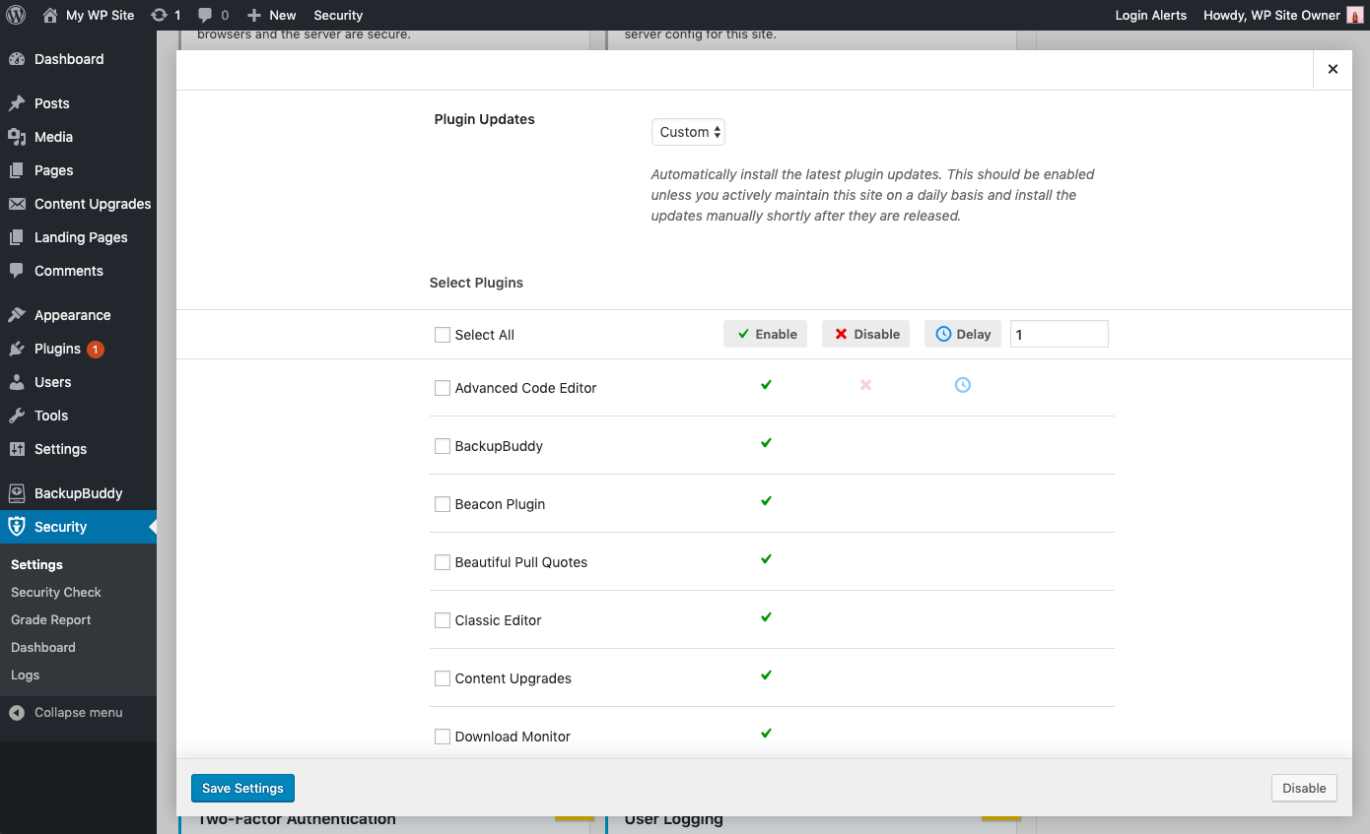1370x834 pixels.
Task: Click the Settings sliders icon
Action: [x=17, y=449]
